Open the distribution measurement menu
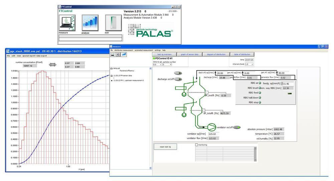 [124, 50]
